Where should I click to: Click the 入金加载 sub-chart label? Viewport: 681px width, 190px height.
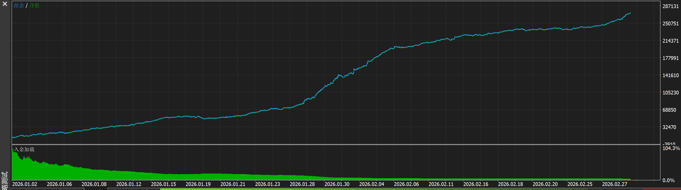[24, 149]
